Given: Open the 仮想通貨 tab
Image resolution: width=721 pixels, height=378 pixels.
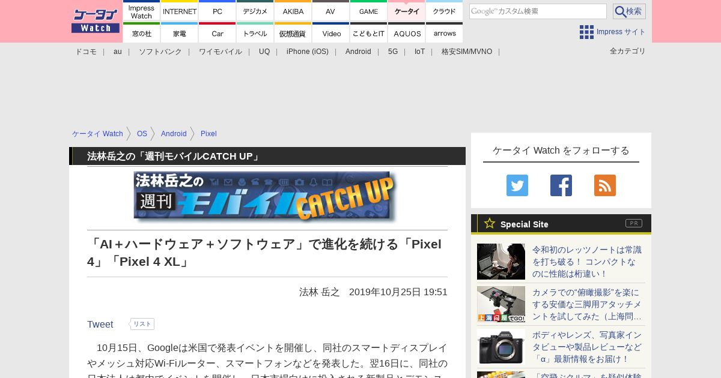Looking at the screenshot, I should pyautogui.click(x=293, y=33).
